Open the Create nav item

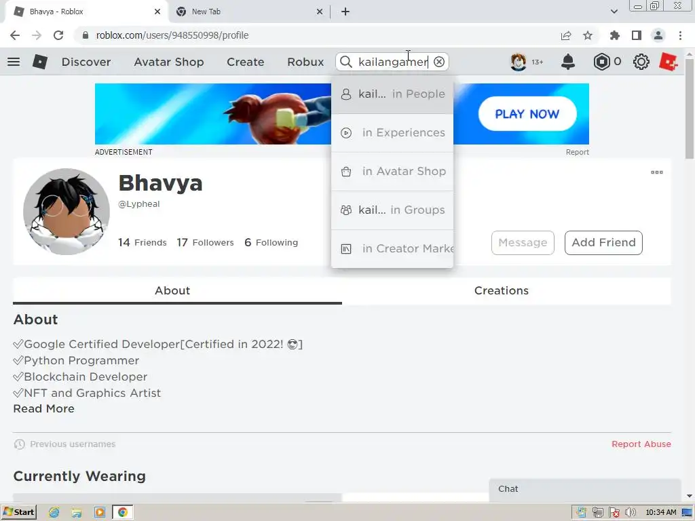pos(246,62)
